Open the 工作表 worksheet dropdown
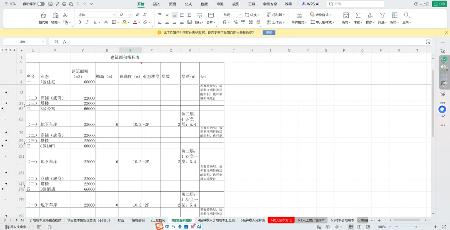 pos(276,22)
